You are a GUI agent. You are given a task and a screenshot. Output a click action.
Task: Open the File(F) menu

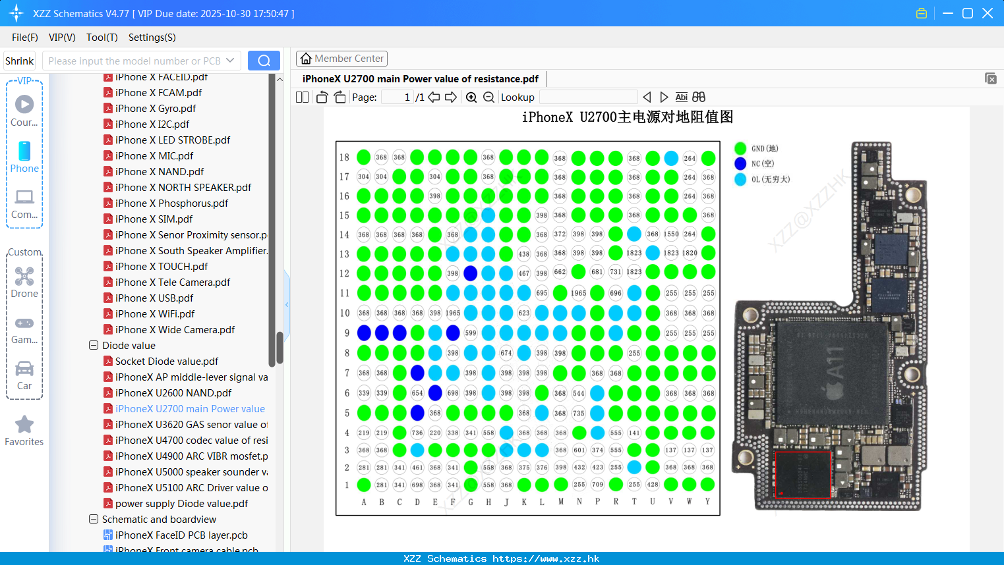(25, 38)
